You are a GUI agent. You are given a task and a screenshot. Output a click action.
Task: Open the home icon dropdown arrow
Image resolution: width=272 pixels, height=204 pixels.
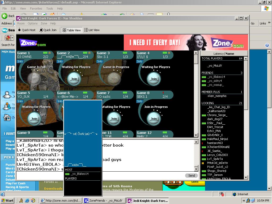(12, 38)
